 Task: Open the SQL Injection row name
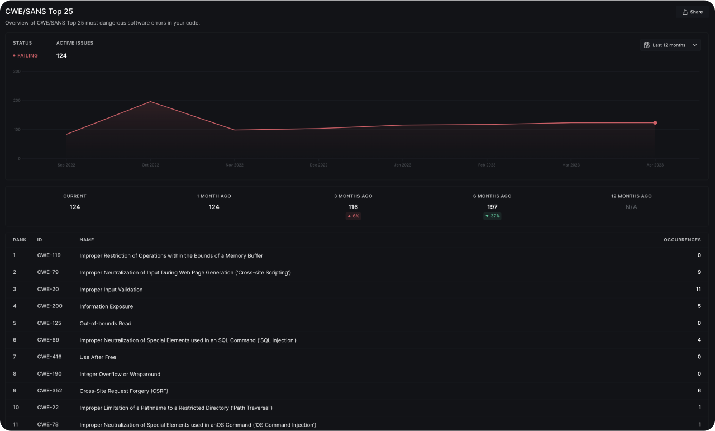click(188, 340)
